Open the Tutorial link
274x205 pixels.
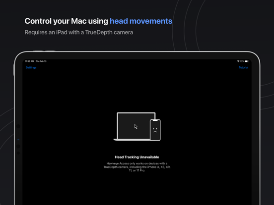tap(243, 67)
